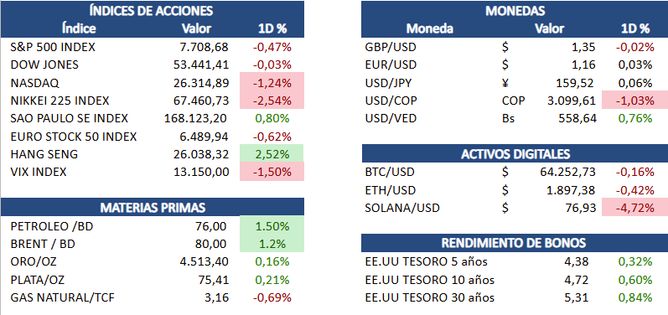The width and height of the screenshot is (668, 315).
Task: Click the VIX INDEX -1,50% cell
Action: [x=272, y=172]
